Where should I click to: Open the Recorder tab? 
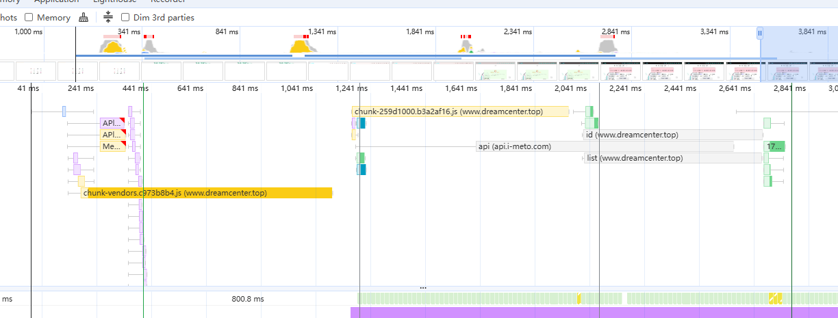(168, 2)
